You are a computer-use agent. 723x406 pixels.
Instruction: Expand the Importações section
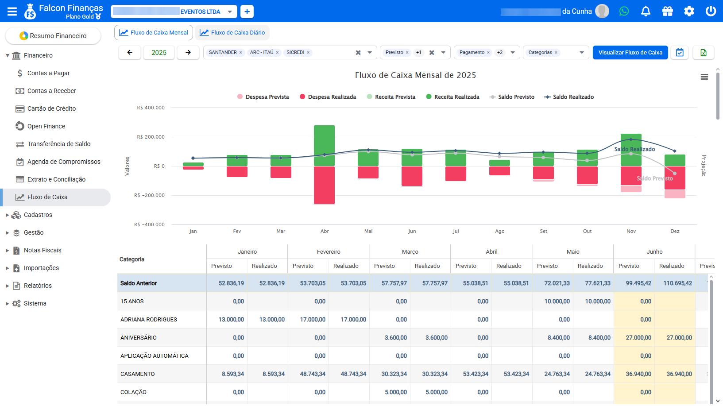point(8,268)
